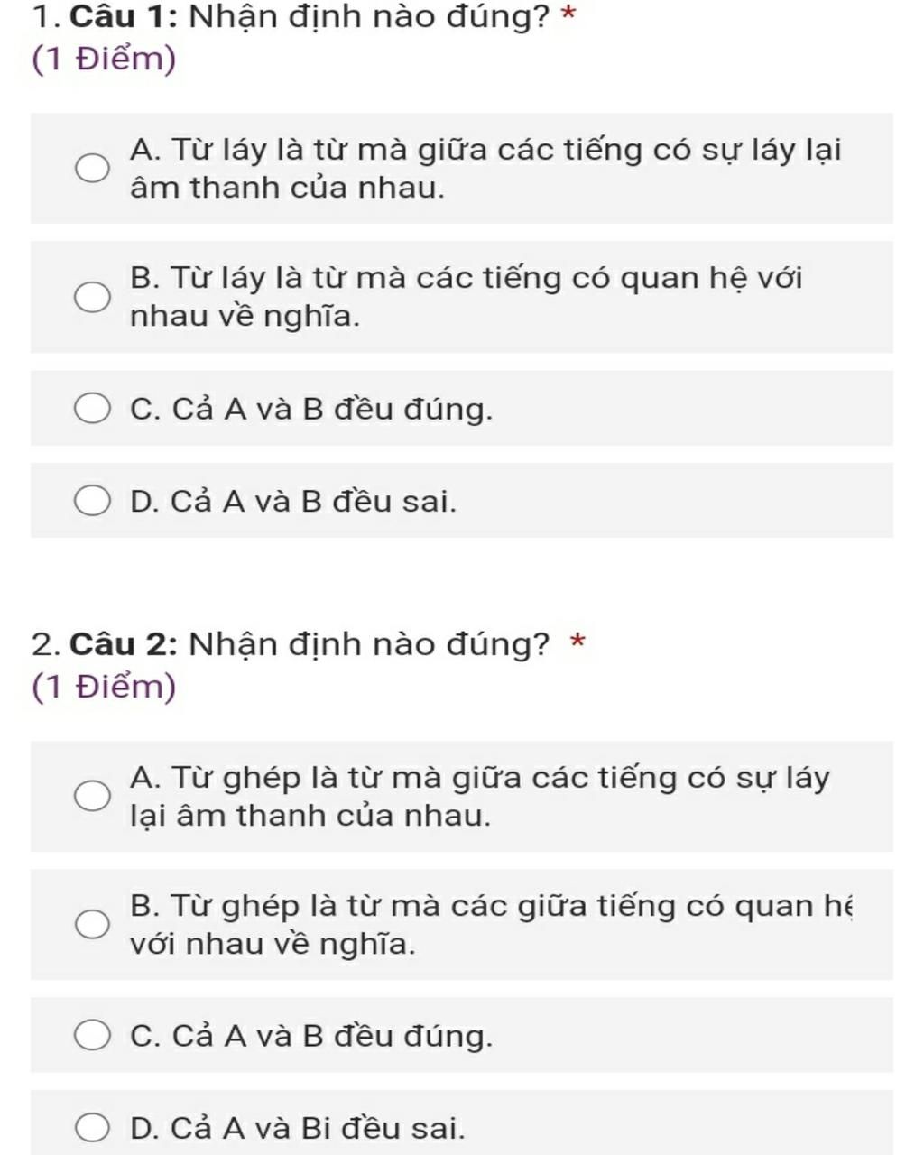
Task: Choose Câu 1 radio 'Cả A và B đều đúng'
Action: (91, 409)
